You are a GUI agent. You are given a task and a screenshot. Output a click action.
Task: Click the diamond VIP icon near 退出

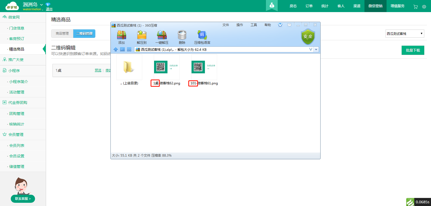click(48, 5)
